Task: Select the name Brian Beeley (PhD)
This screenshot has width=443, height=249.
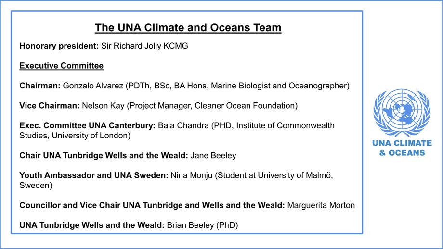Action: click(x=203, y=225)
